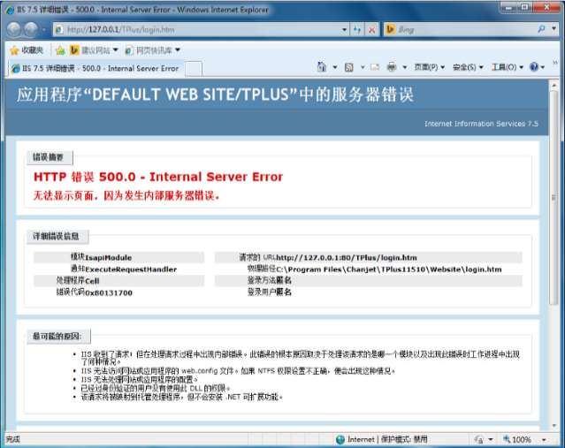
Task: Click the status bar security settings icon
Action: point(478,439)
